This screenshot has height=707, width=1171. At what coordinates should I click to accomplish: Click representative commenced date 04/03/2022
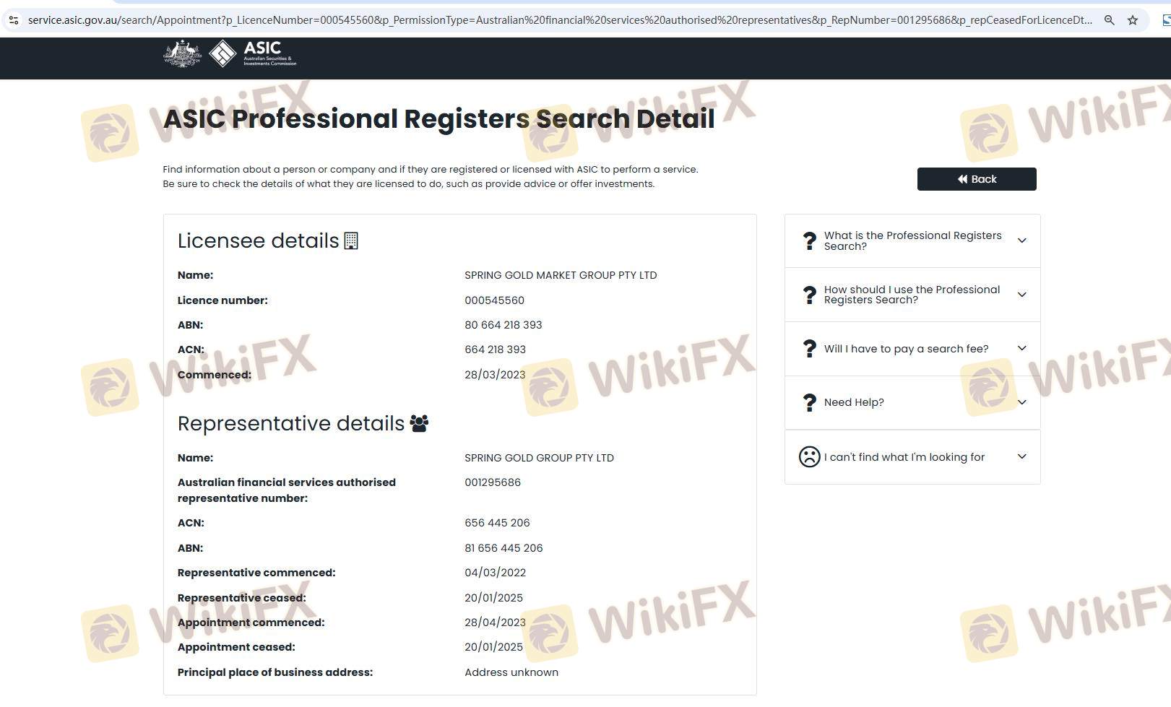pyautogui.click(x=495, y=573)
